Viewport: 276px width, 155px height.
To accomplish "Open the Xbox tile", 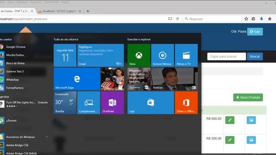I will click(139, 55).
